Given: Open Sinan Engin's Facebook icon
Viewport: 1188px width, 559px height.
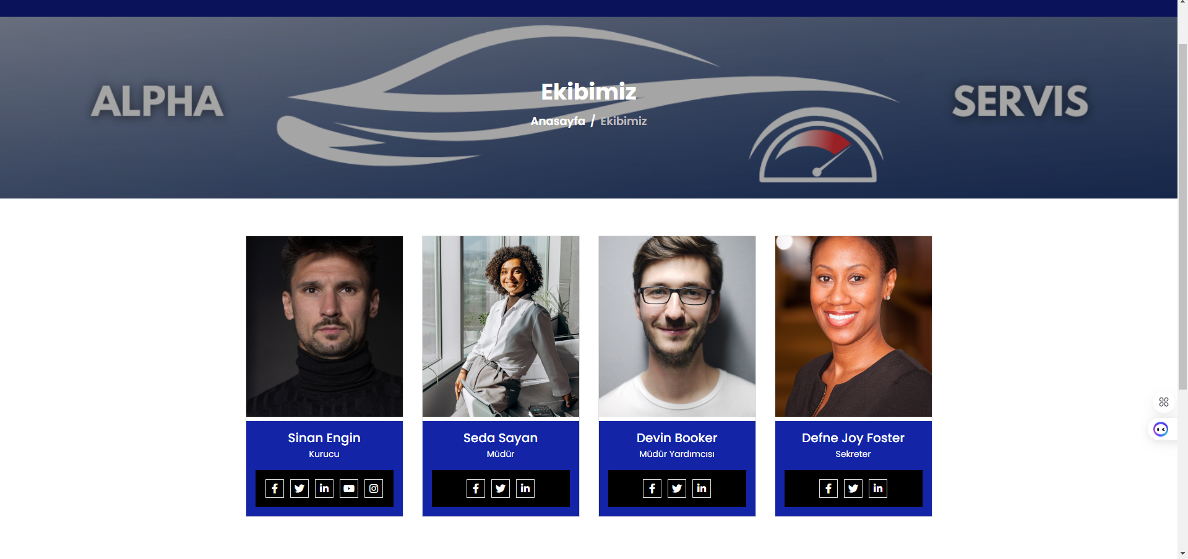Looking at the screenshot, I should point(275,489).
